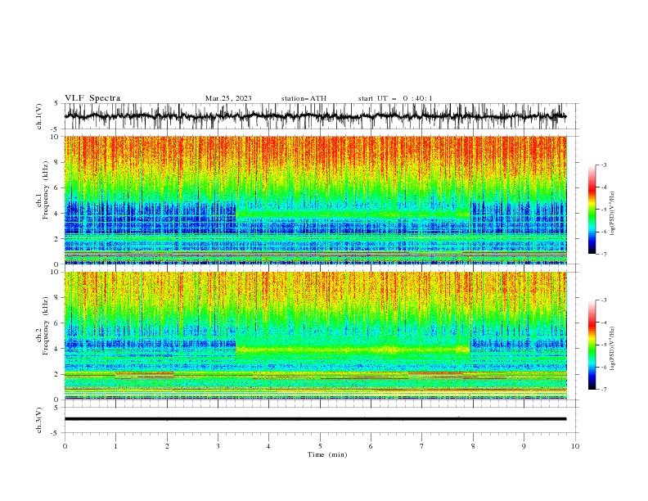Screen dimensions: 648x501
Task: Click time axis tick label "6"
Action: (x=371, y=446)
